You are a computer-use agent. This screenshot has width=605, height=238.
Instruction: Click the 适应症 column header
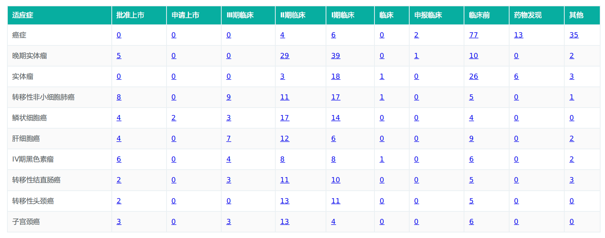[x=23, y=15]
